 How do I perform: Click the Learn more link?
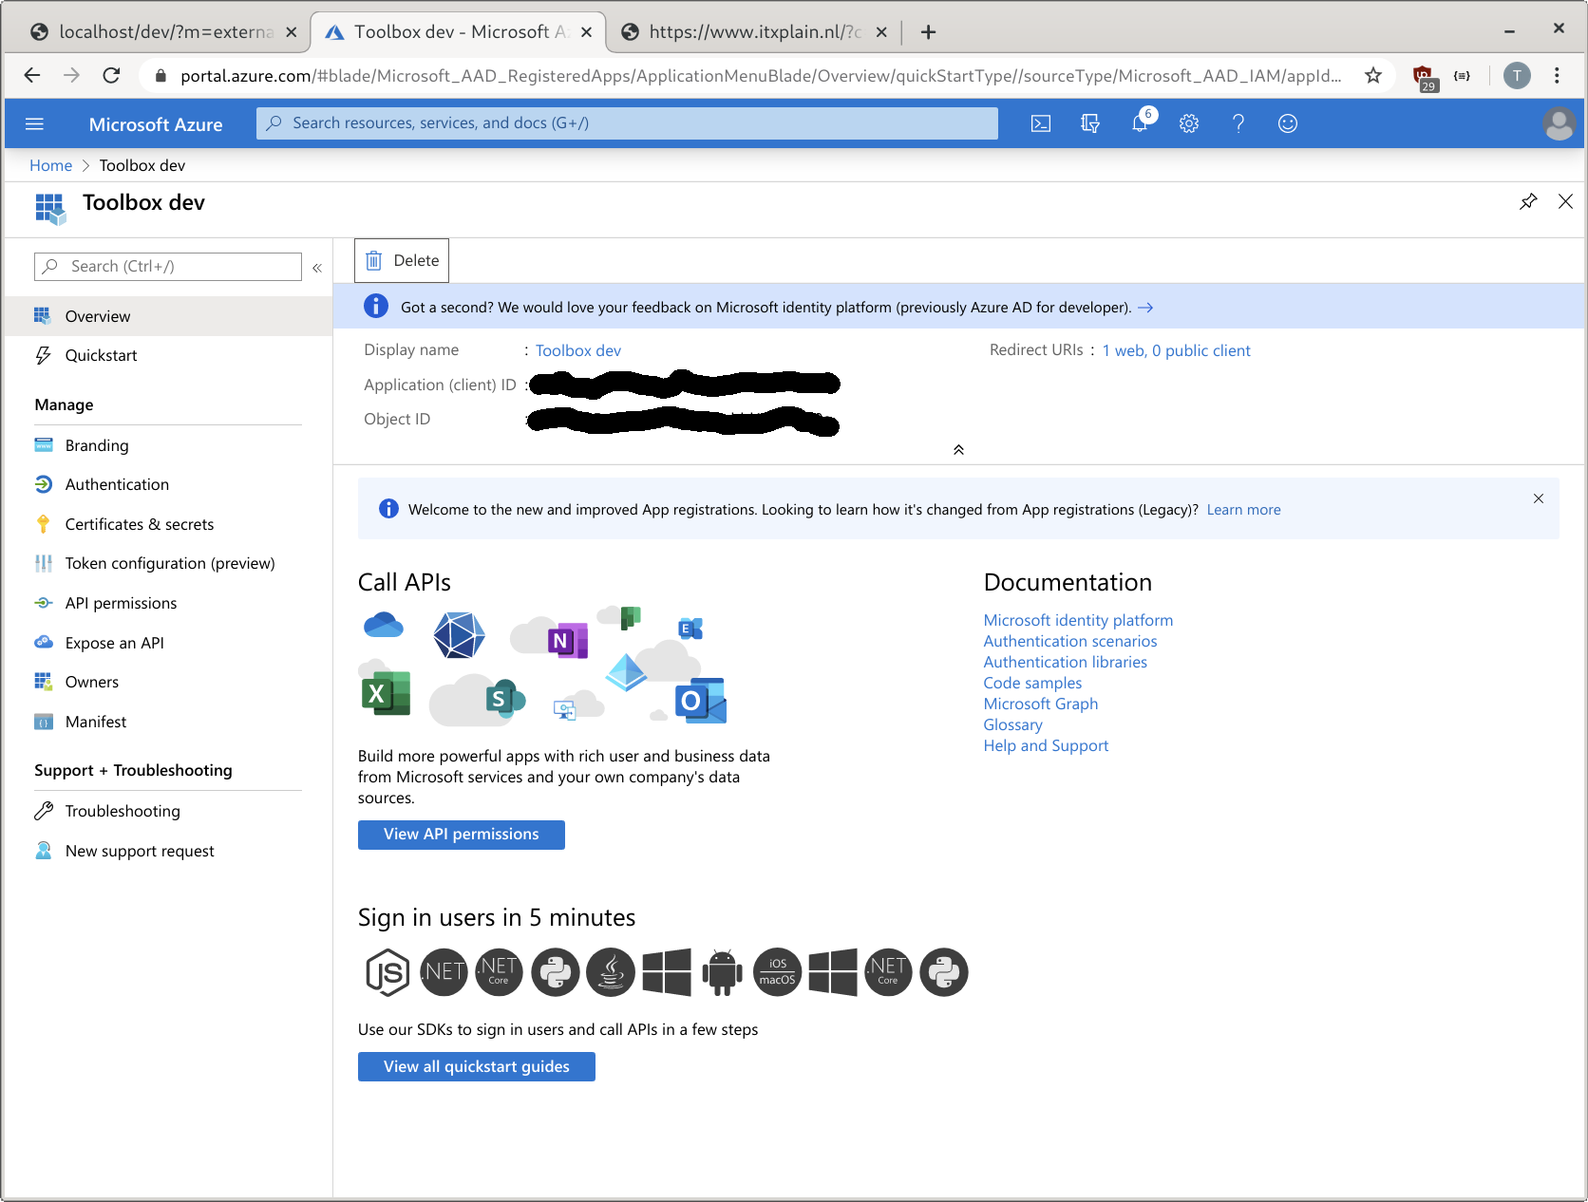[x=1243, y=510]
